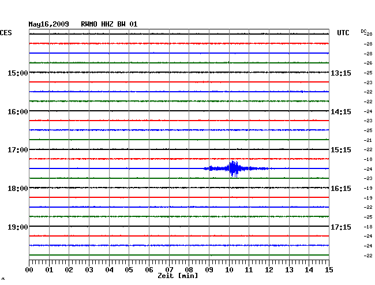
Task: Click the 00 minute axis tick label
Action: click(x=29, y=270)
